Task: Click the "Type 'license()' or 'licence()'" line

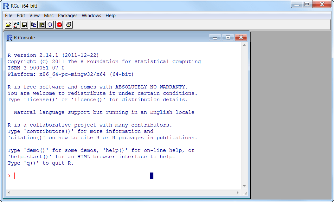Action: point(98,100)
